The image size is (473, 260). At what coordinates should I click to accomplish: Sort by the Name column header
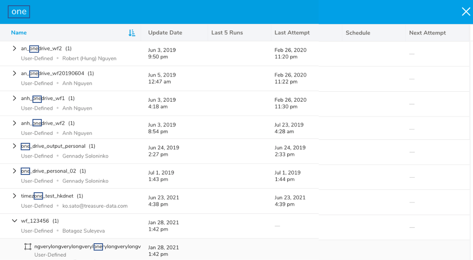point(19,33)
